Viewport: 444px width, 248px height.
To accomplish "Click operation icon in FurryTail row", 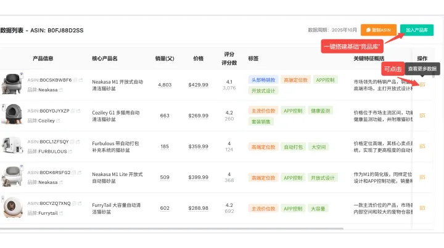I will pyautogui.click(x=422, y=208).
